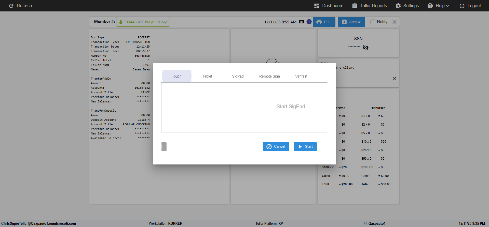Cancel the signature dialog

pyautogui.click(x=276, y=147)
